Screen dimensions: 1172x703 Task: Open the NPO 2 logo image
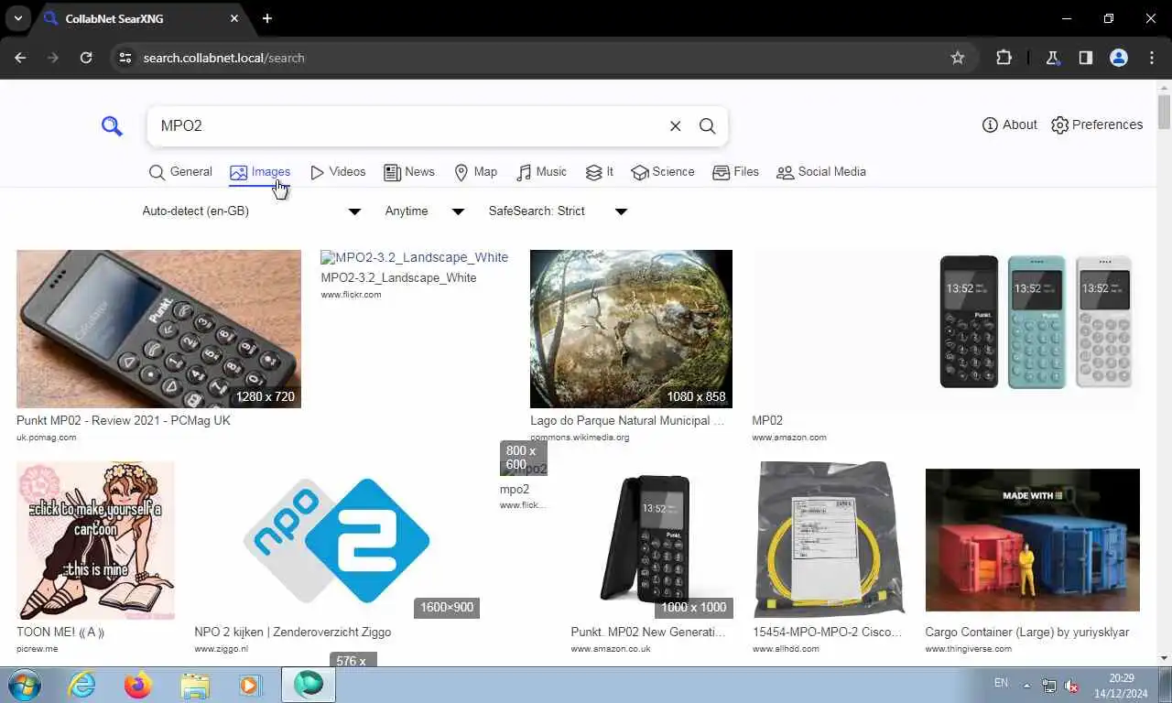pyautogui.click(x=337, y=540)
